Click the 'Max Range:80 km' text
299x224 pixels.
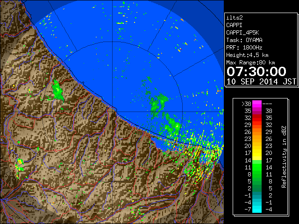pyautogui.click(x=250, y=63)
